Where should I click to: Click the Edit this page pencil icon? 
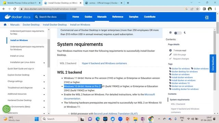tap(170, 55)
